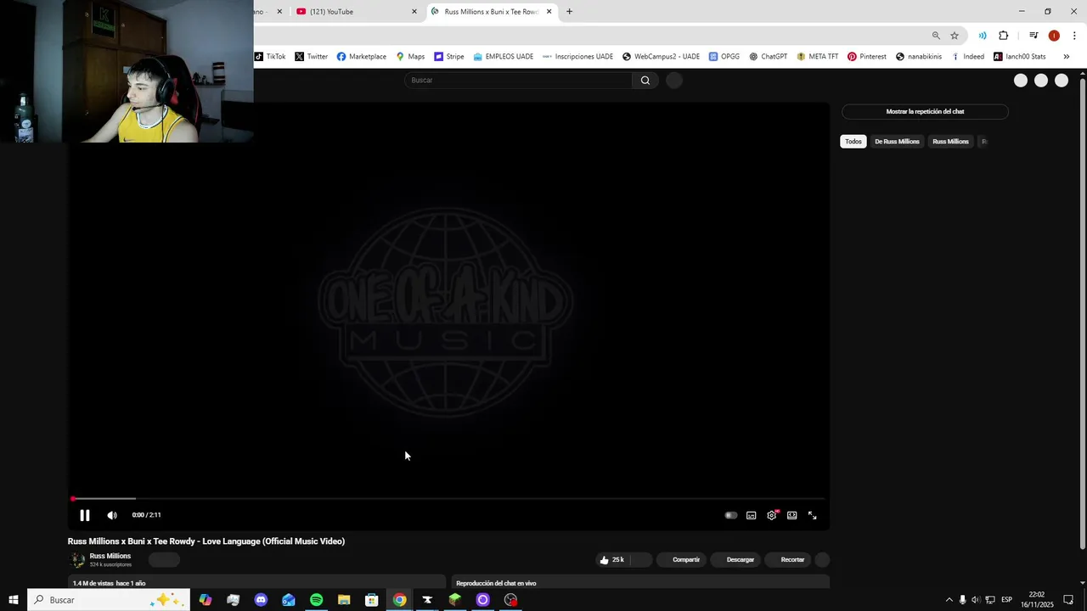Viewport: 1087px width, 611px height.
Task: Select the Russ Millions filter chip
Action: 950,142
